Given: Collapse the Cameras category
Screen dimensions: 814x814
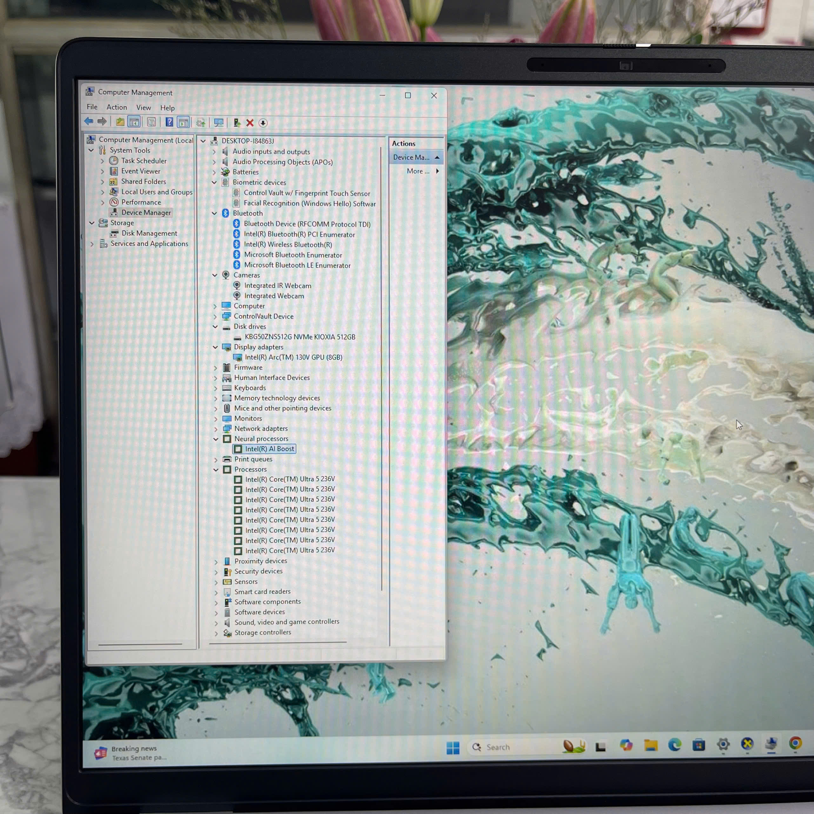Looking at the screenshot, I should [x=215, y=275].
